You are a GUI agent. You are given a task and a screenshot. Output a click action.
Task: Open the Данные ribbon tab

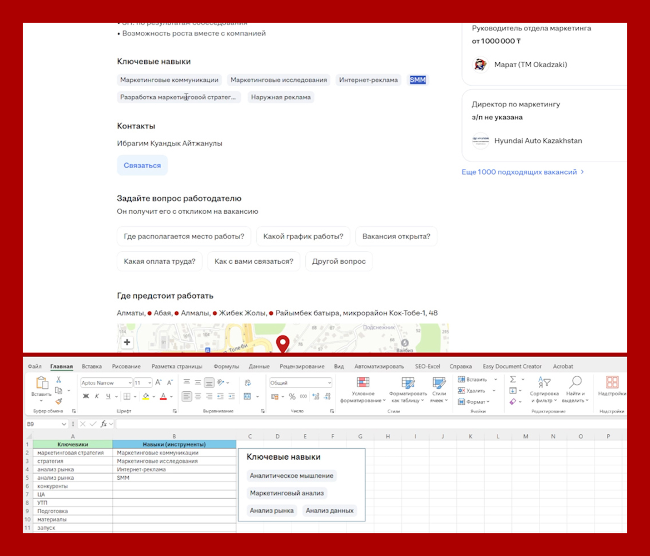pos(259,366)
